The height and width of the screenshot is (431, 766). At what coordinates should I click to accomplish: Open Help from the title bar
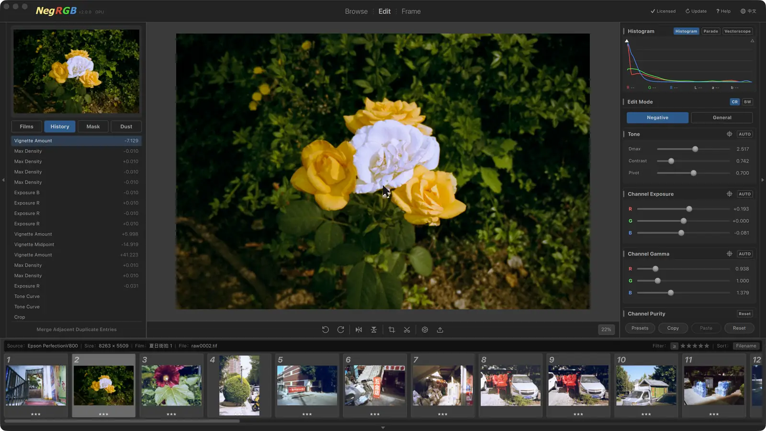[723, 11]
